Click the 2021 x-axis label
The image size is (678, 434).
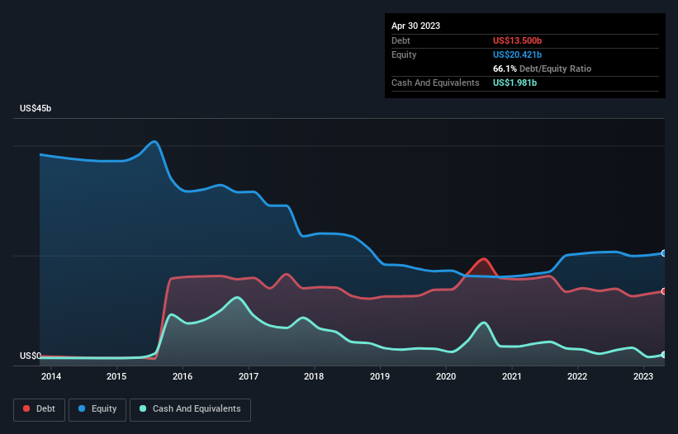[x=512, y=376]
